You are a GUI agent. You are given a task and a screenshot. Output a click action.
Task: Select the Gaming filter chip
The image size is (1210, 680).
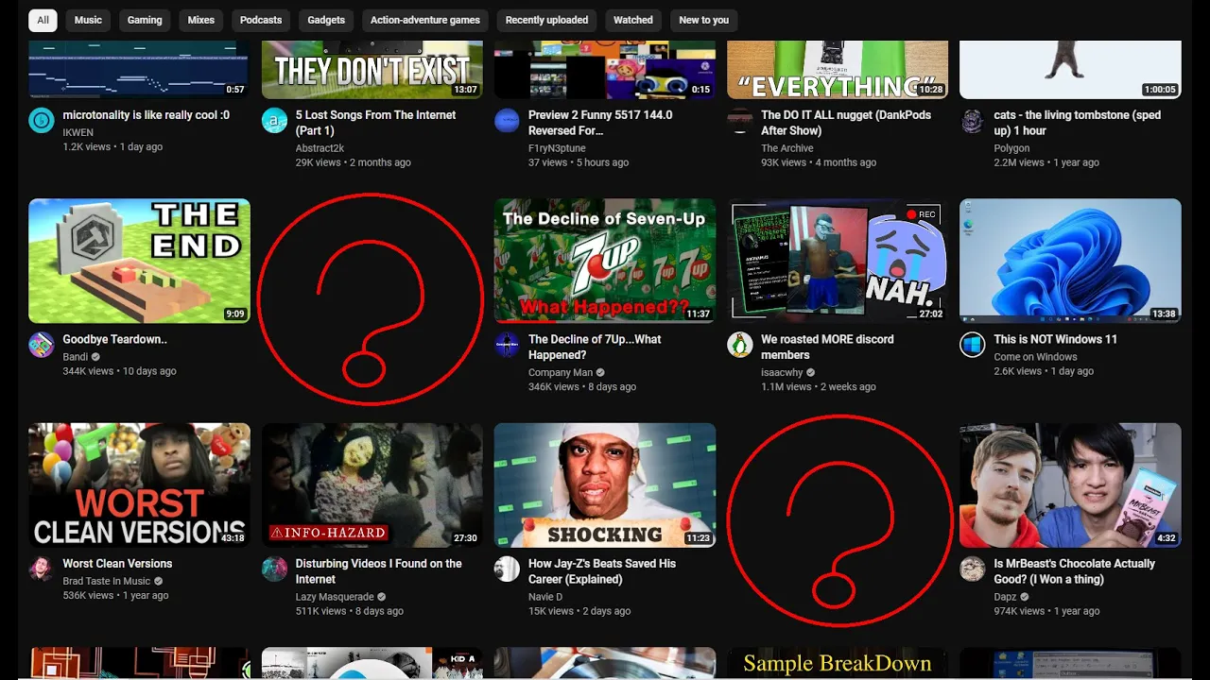coord(145,20)
